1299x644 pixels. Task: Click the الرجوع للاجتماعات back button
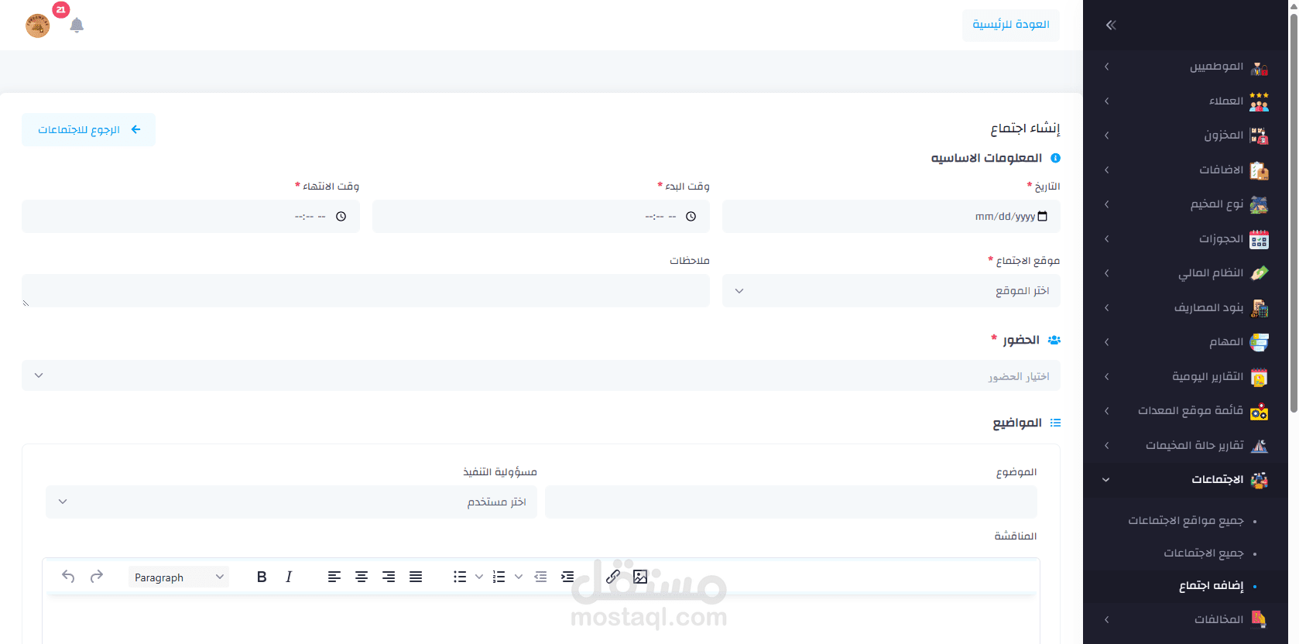point(89,129)
